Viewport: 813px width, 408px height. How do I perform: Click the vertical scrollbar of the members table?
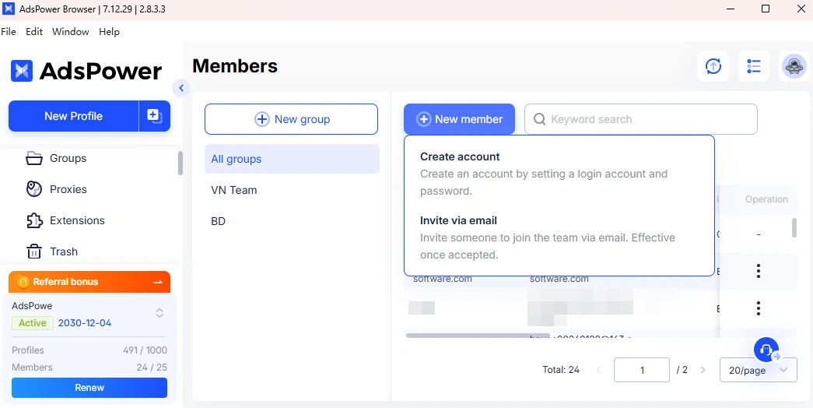794,228
